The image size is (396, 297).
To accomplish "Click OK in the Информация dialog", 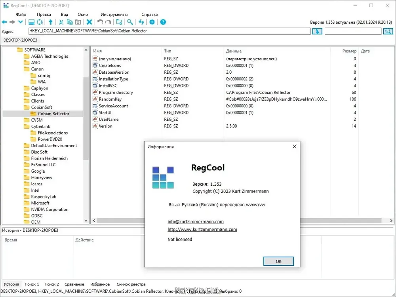I will (278, 261).
